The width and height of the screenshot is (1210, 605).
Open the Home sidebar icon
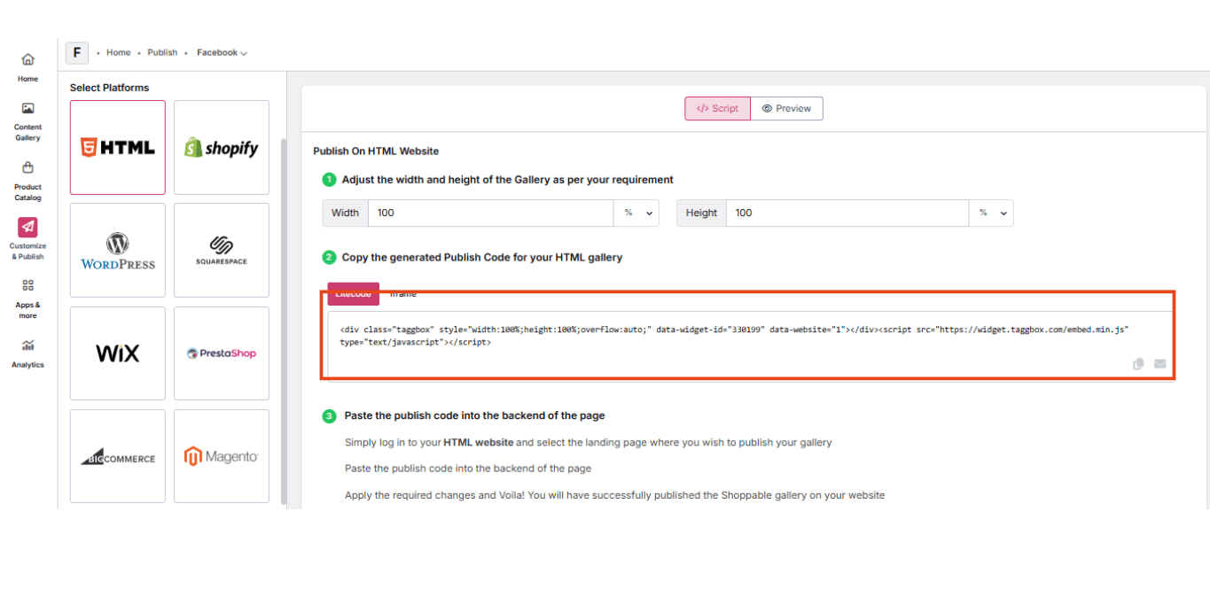tap(27, 60)
